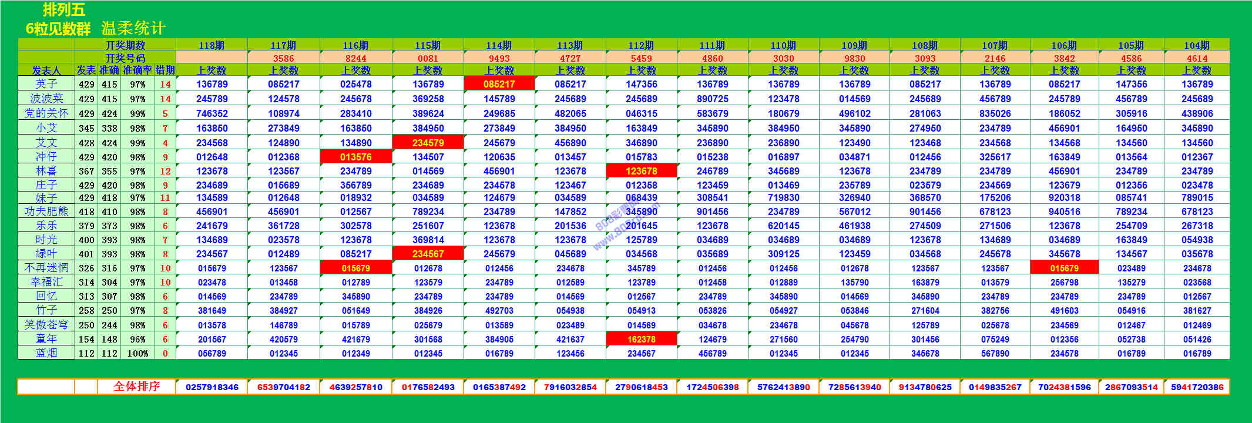The image size is (1252, 423).
Task: Click red-highlighted 123678 cell in 林喜 row
Action: 641,171
